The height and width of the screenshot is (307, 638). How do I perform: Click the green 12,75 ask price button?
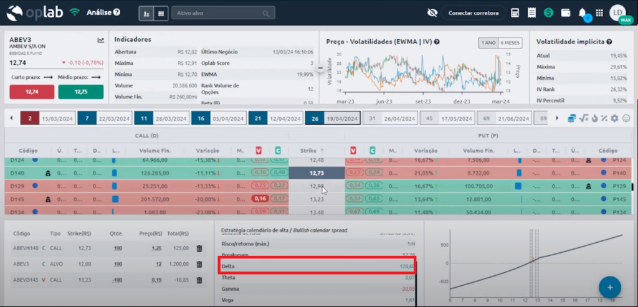[x=80, y=92]
